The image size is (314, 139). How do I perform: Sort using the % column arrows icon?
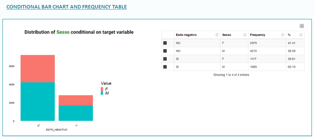(x=301, y=35)
